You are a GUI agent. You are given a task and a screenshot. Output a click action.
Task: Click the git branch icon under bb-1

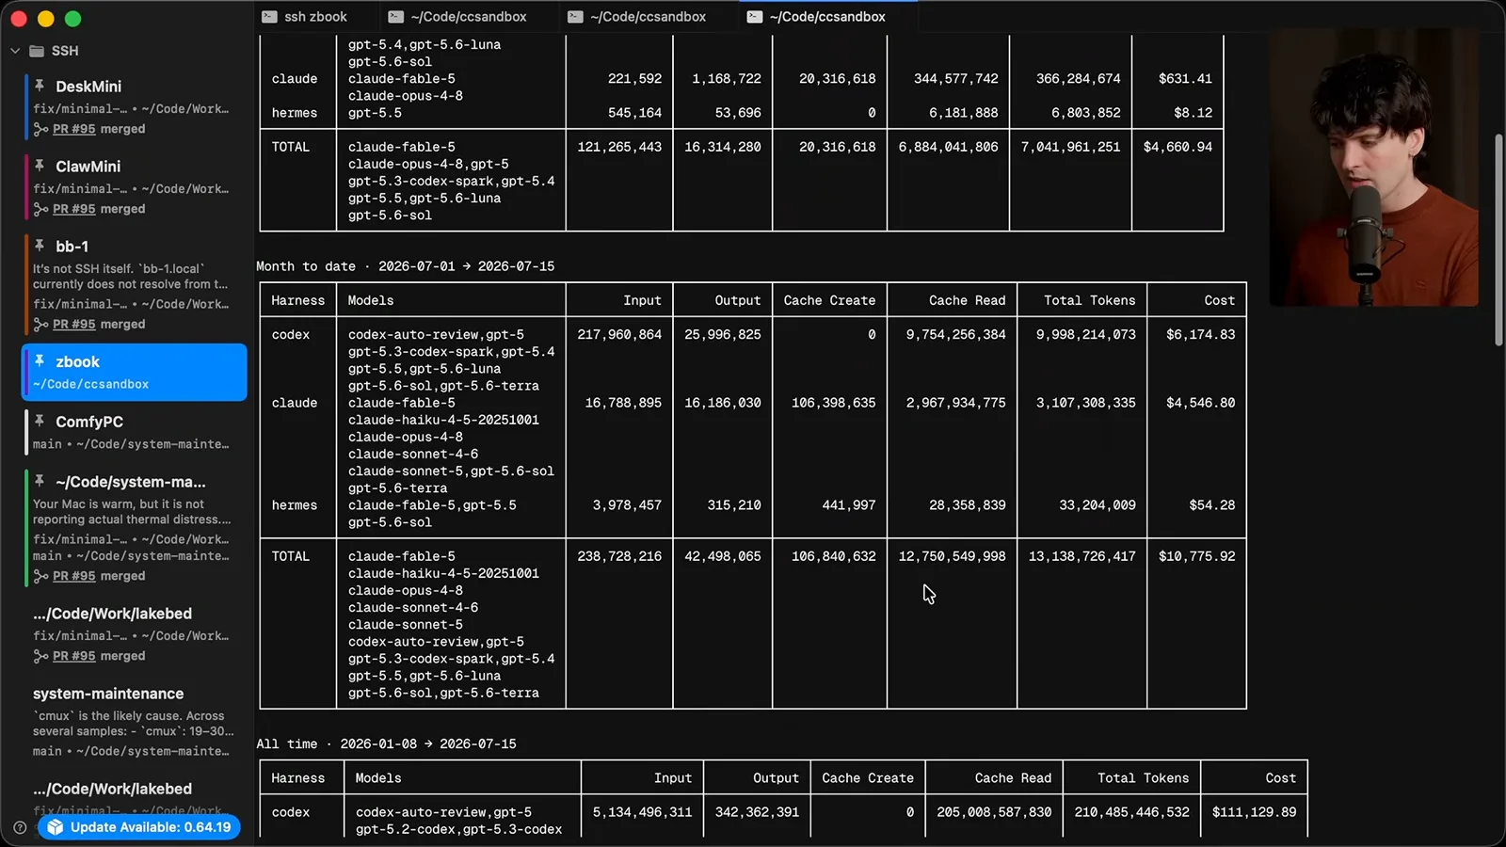coord(40,325)
